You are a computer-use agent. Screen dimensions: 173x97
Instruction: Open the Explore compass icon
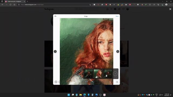[119, 9]
